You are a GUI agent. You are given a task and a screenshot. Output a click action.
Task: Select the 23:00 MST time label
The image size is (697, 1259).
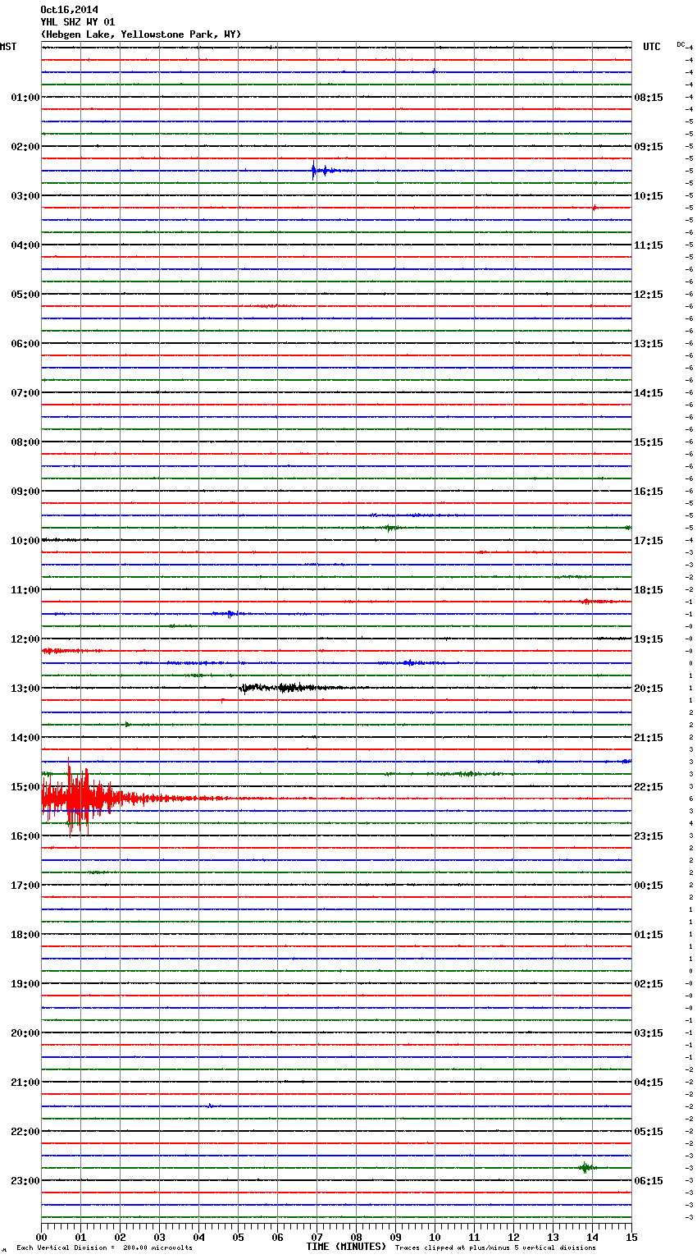tap(25, 1181)
